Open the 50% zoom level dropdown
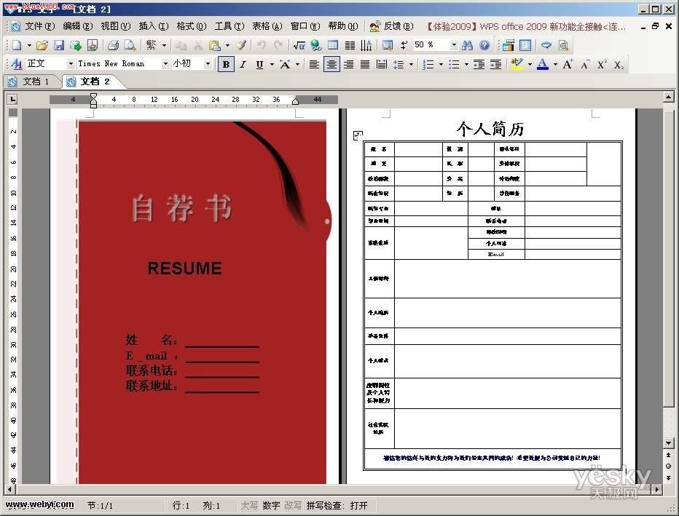Image resolution: width=679 pixels, height=516 pixels. (x=453, y=45)
